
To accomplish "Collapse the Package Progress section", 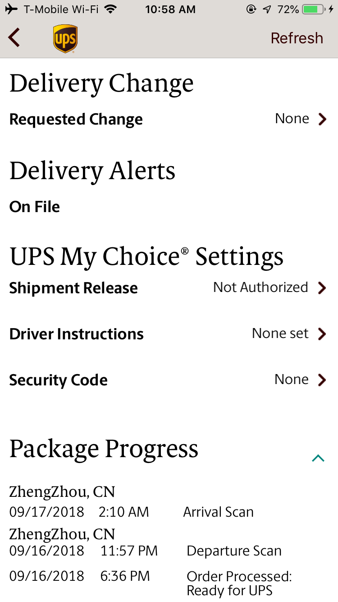I will pyautogui.click(x=318, y=458).
